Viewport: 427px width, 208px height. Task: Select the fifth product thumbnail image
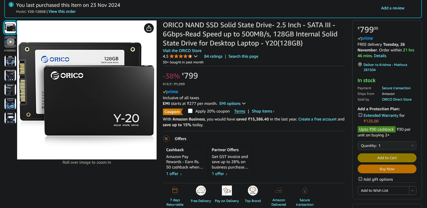point(10,90)
